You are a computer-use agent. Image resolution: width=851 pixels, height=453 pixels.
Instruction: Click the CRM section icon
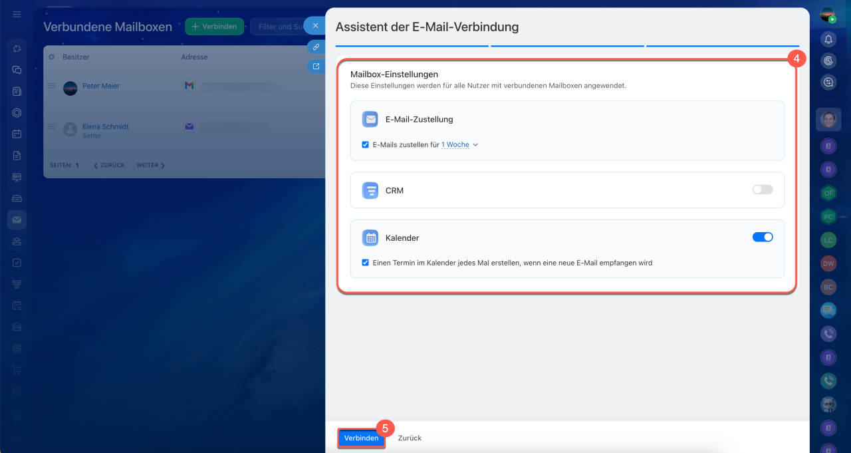pos(370,190)
